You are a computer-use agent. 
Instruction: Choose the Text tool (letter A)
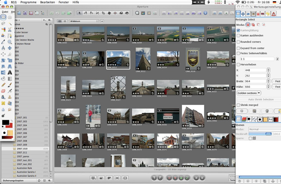click(x=10, y=72)
